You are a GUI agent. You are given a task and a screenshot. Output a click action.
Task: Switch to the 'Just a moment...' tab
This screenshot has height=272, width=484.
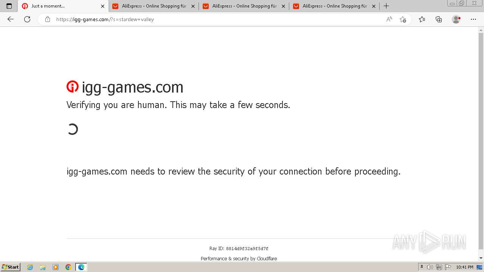[63, 6]
